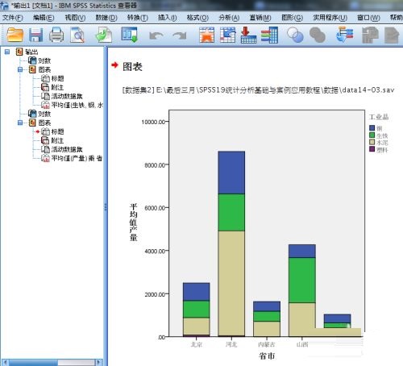Click the 山西 bar's green segment
Screen dimensions: 403x366
tap(302, 280)
